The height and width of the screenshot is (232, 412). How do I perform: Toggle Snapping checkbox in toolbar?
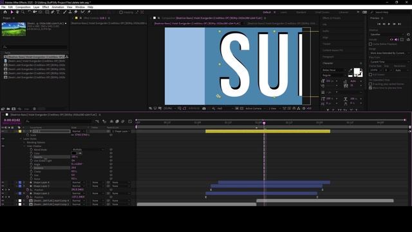121,12
